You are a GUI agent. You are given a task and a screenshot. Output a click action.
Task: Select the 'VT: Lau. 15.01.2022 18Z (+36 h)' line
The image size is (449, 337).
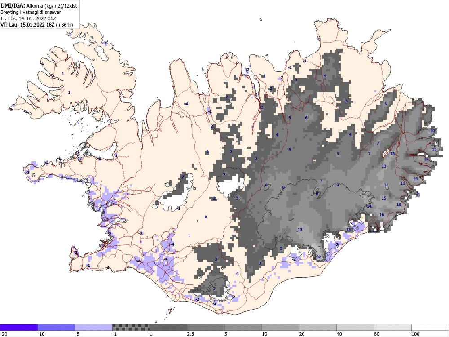click(37, 25)
